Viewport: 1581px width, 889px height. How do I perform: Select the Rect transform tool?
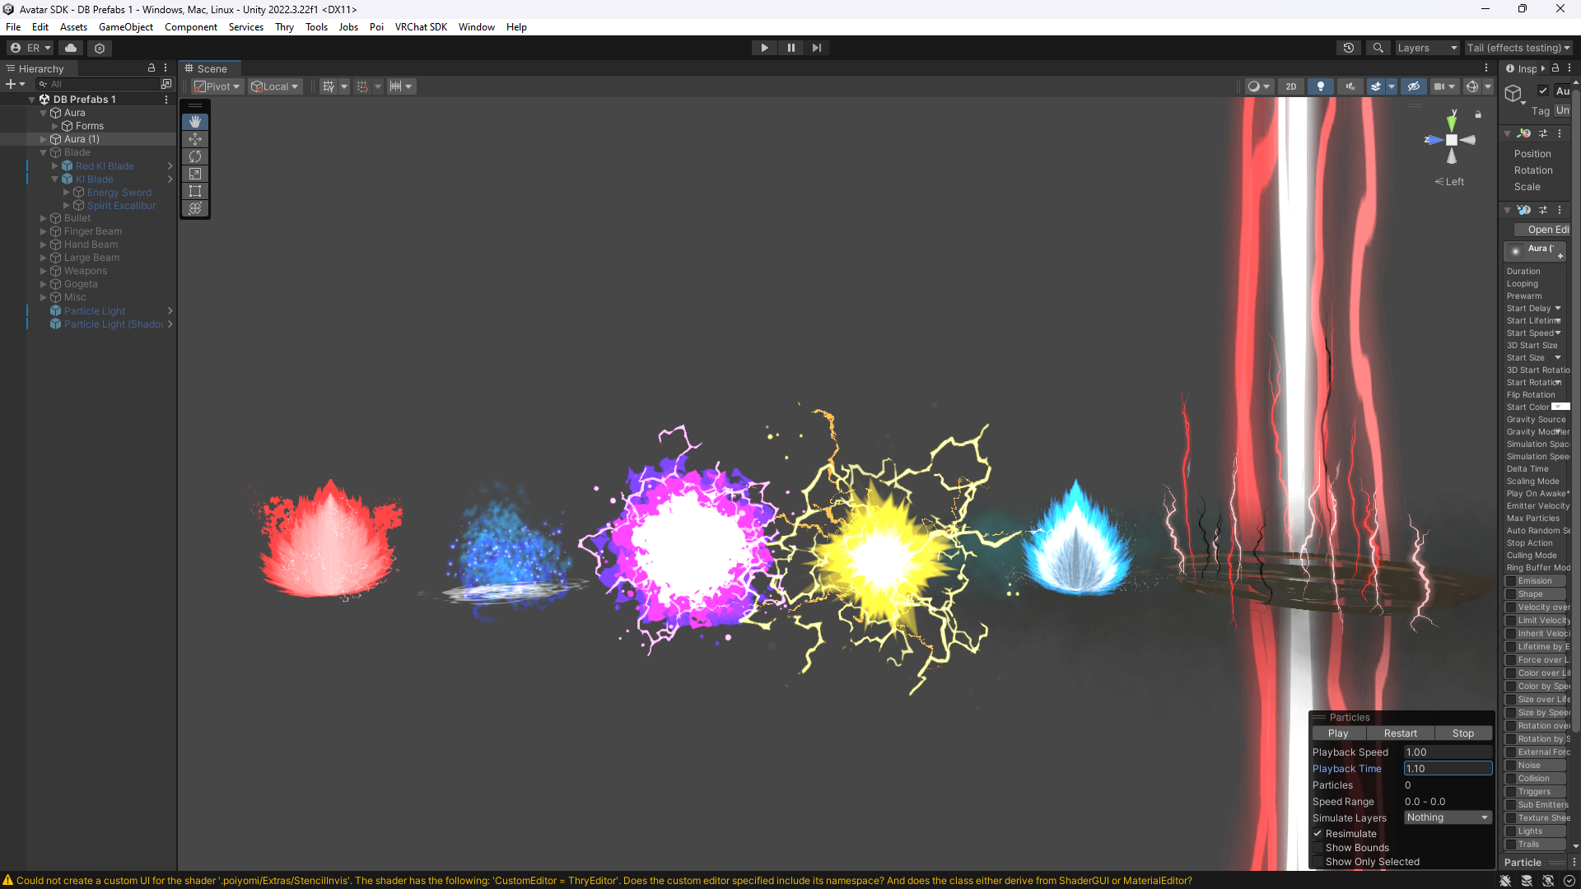[x=195, y=191]
